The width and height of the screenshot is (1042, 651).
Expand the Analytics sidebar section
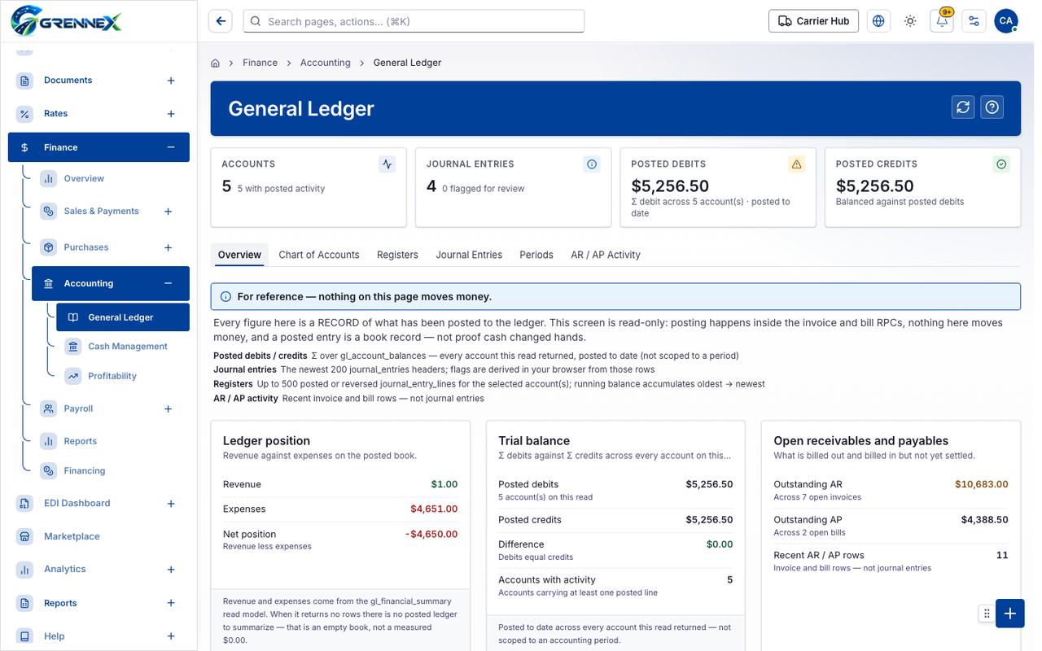(171, 570)
